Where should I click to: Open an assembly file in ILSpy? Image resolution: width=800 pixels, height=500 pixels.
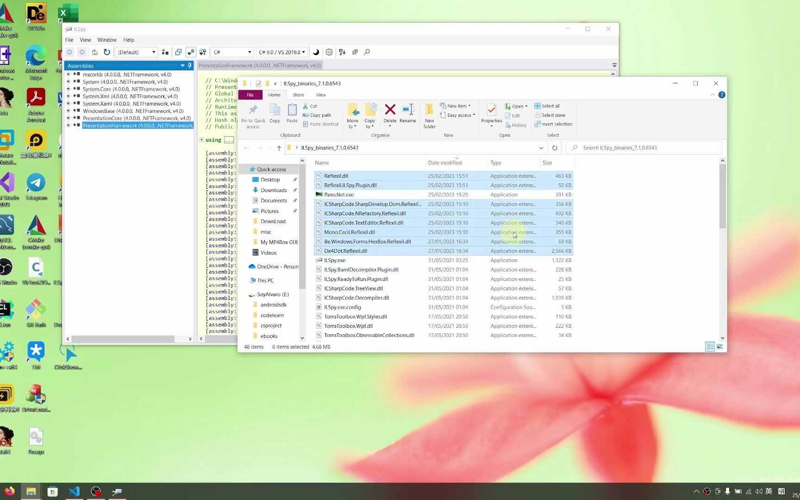pos(94,52)
